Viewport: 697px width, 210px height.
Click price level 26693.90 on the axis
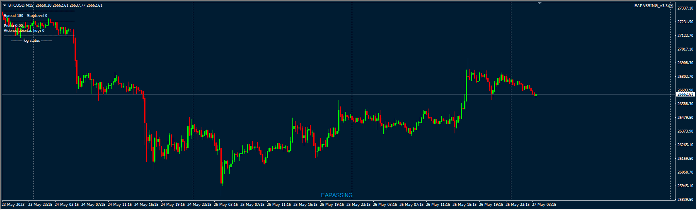click(x=685, y=90)
